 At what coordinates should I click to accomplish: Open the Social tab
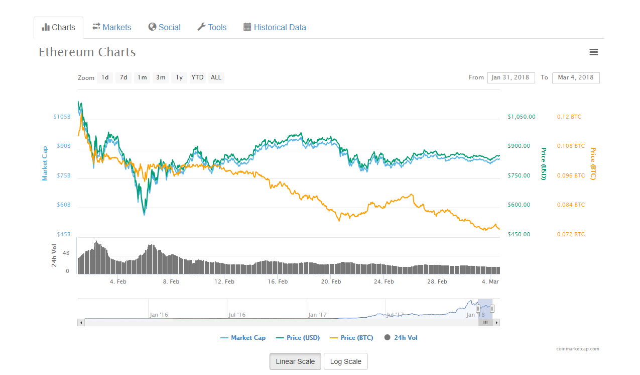point(164,28)
